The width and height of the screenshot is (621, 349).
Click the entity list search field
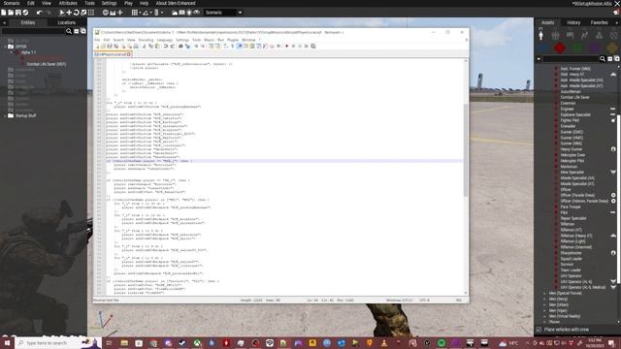[34, 31]
